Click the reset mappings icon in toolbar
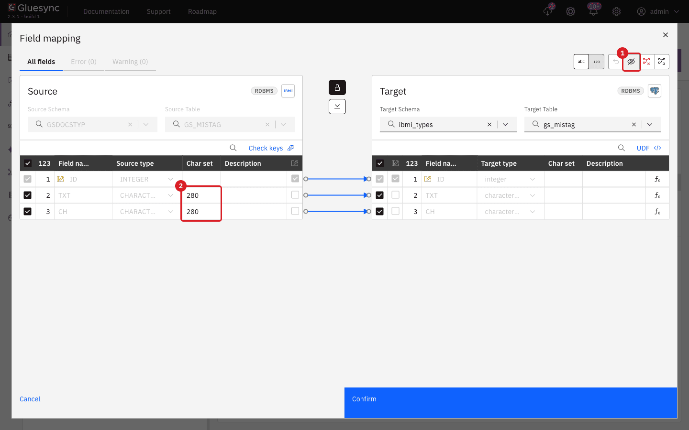This screenshot has height=430, width=689. click(x=662, y=62)
